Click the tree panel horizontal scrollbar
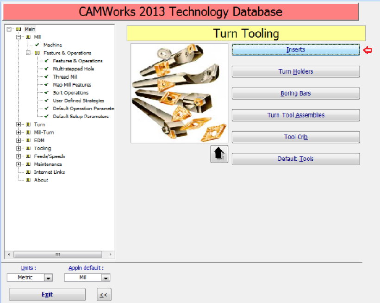The image size is (380, 303). 58,254
